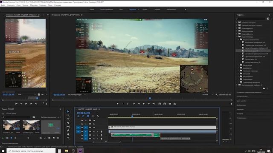Select the Slip tool
Image resolution: width=273 pixels, height=153 pixels.
(68, 127)
